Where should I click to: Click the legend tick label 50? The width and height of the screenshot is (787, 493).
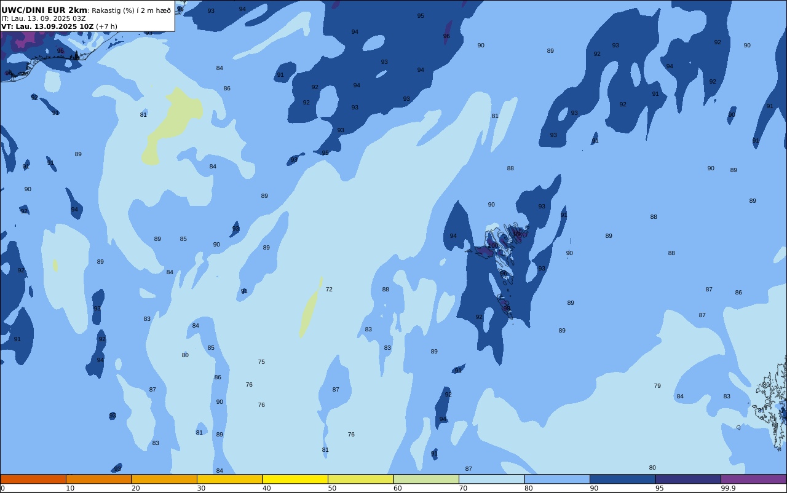click(x=332, y=488)
